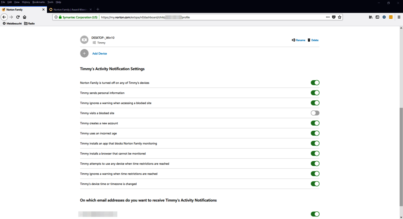The height and width of the screenshot is (219, 403).
Task: Open the page actions three-dot menu
Action: 328,17
